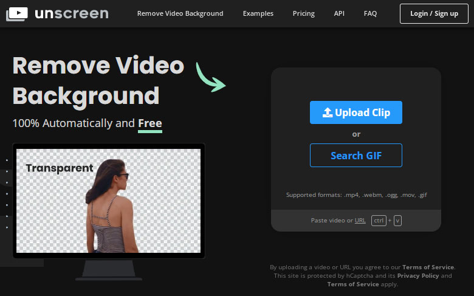
Task: Open the FAQ section
Action: coord(370,13)
